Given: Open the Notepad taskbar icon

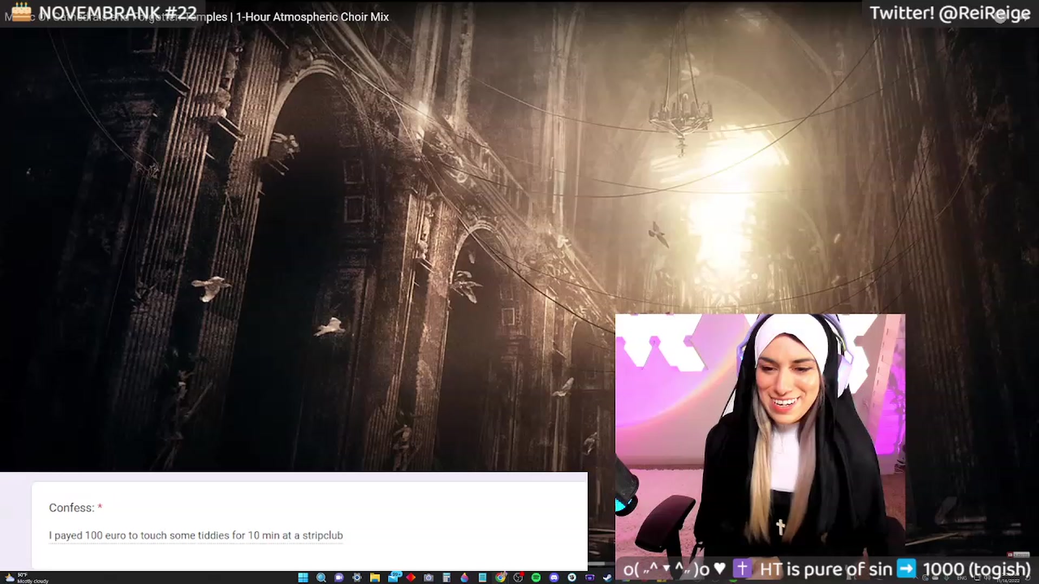Looking at the screenshot, I should pos(482,578).
